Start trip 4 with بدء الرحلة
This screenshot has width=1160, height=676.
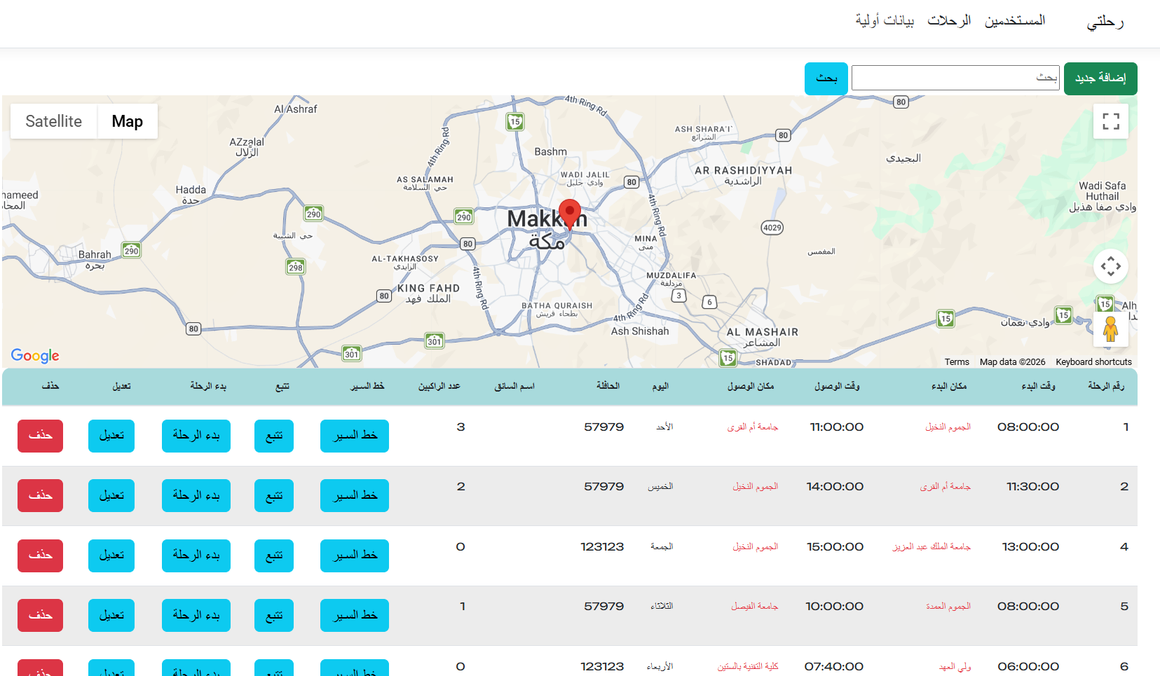(196, 556)
